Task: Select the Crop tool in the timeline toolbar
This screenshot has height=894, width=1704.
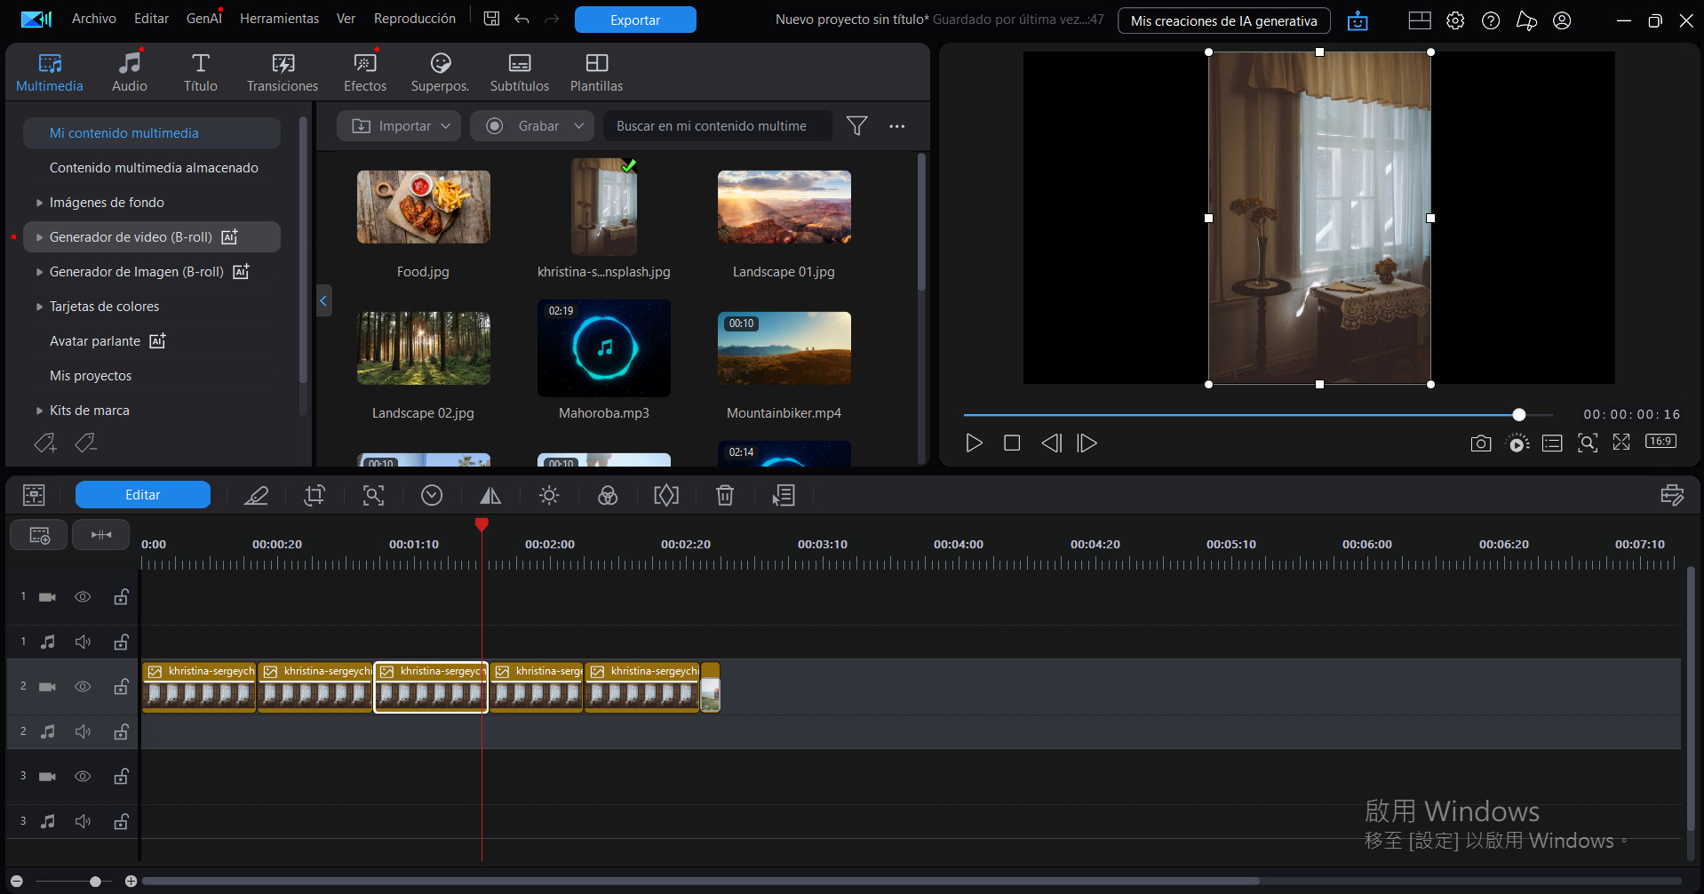Action: [x=314, y=495]
